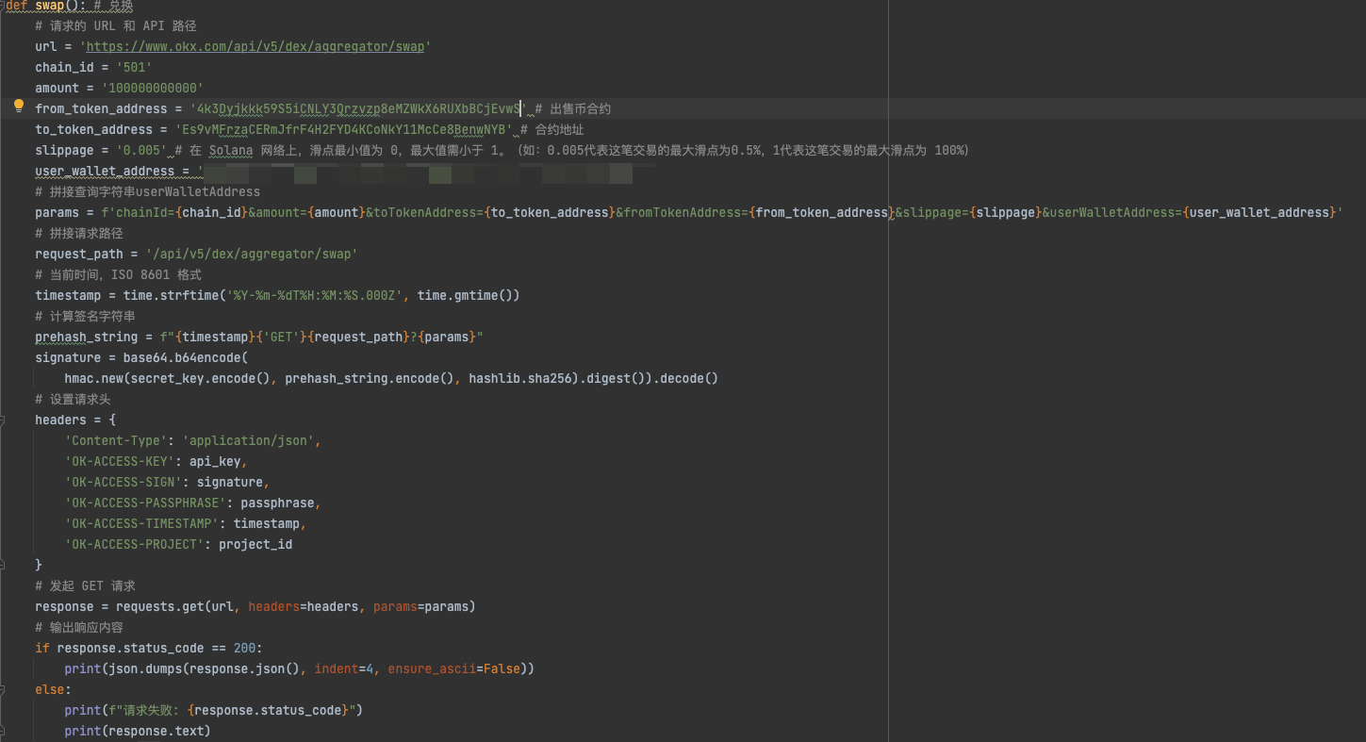
Task: Click comment '# 计算签名字符串'
Action: point(86,316)
